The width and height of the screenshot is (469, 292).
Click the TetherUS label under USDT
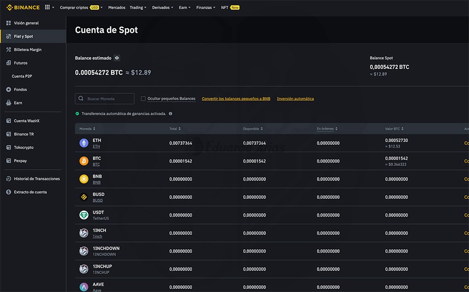[x=101, y=218]
